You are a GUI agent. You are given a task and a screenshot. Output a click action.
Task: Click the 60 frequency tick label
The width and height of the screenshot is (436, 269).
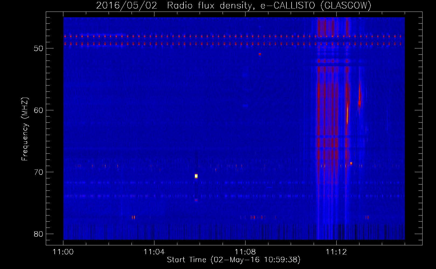pyautogui.click(x=39, y=110)
